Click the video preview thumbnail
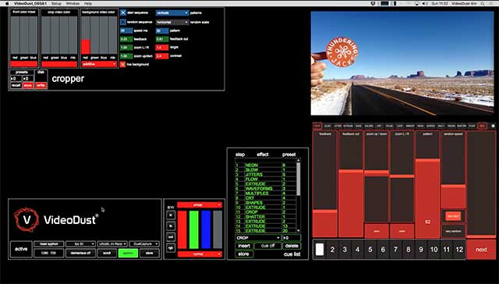Image resolution: width=499 pixels, height=284 pixels. (402, 63)
